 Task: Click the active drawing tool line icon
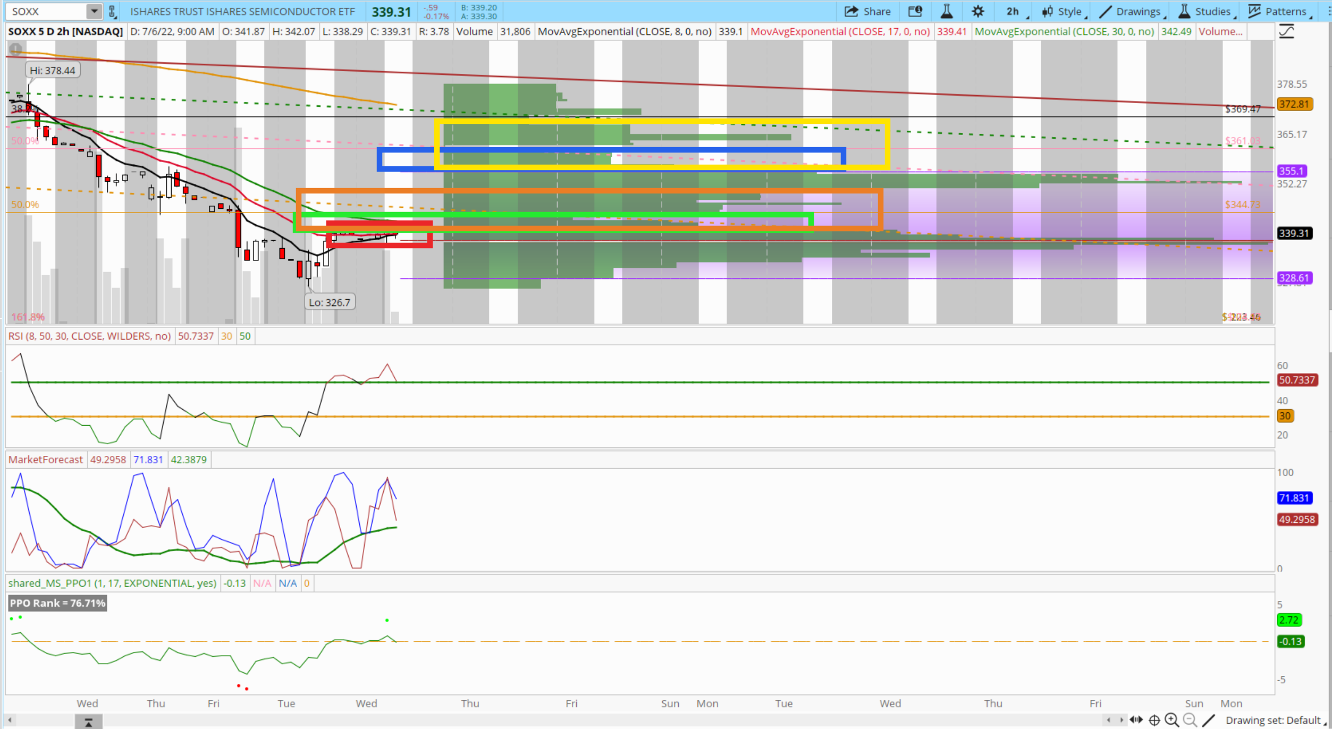[1208, 720]
